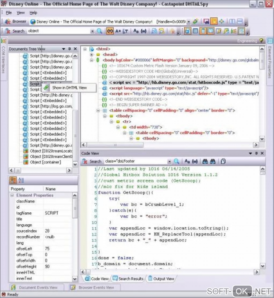Open the File menu
Screen dimensions: 274x298
(x=9, y=13)
